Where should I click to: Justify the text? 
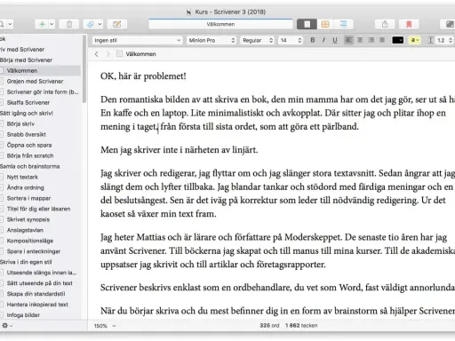click(382, 40)
